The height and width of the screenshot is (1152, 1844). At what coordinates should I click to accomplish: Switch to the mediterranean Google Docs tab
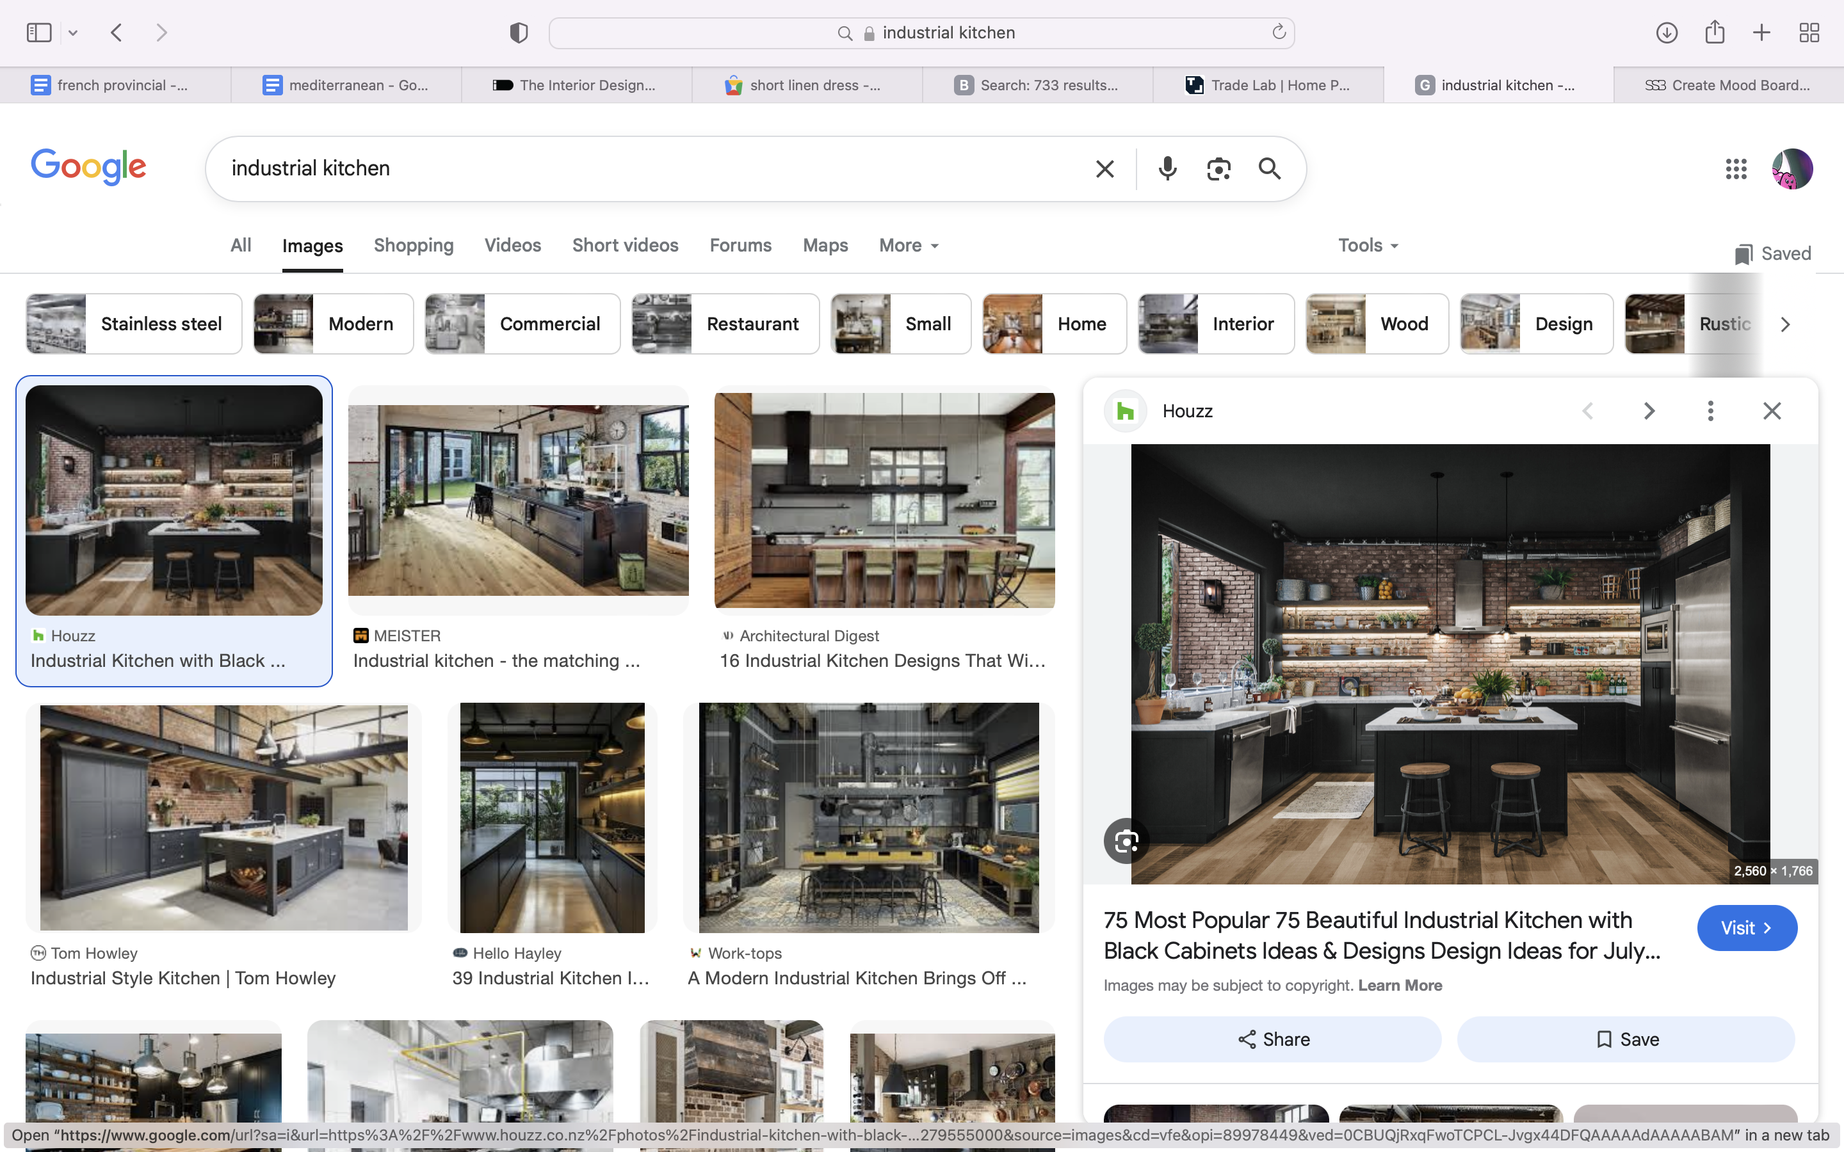(346, 85)
